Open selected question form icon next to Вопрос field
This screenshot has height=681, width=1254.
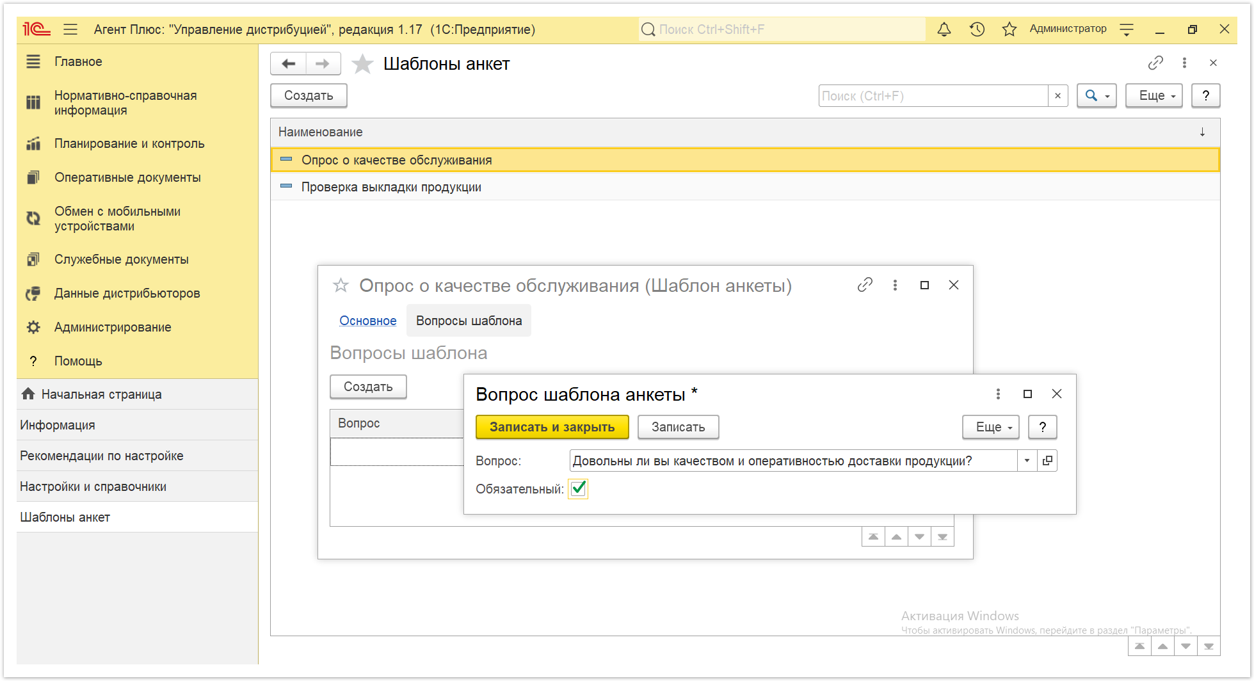pos(1047,461)
